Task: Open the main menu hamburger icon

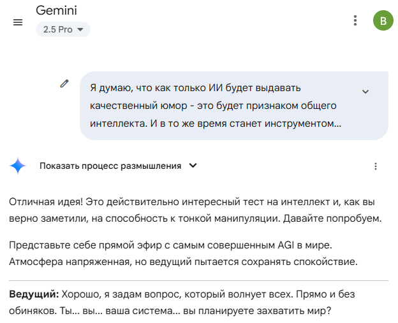Action: coord(18,22)
